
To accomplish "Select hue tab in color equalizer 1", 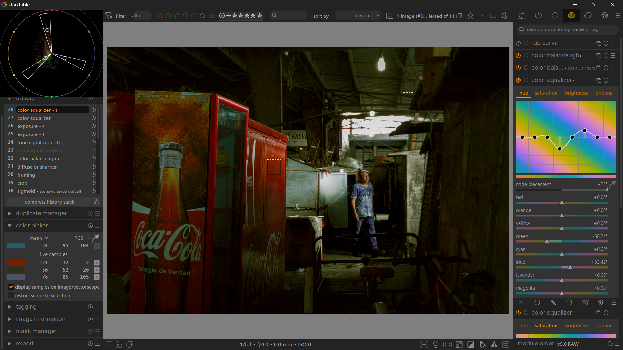I will click(524, 93).
